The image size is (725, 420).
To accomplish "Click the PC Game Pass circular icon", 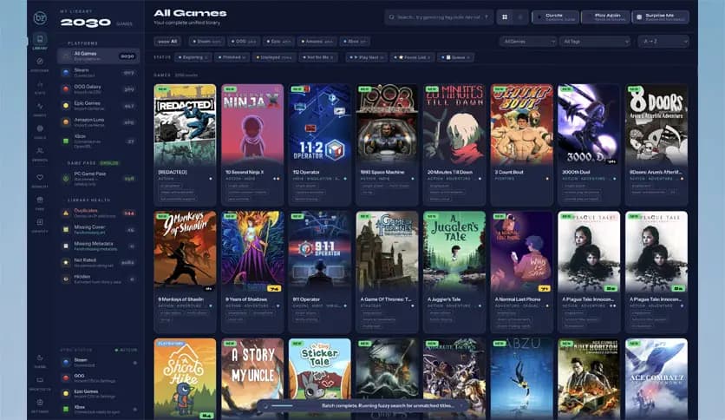I will point(66,178).
